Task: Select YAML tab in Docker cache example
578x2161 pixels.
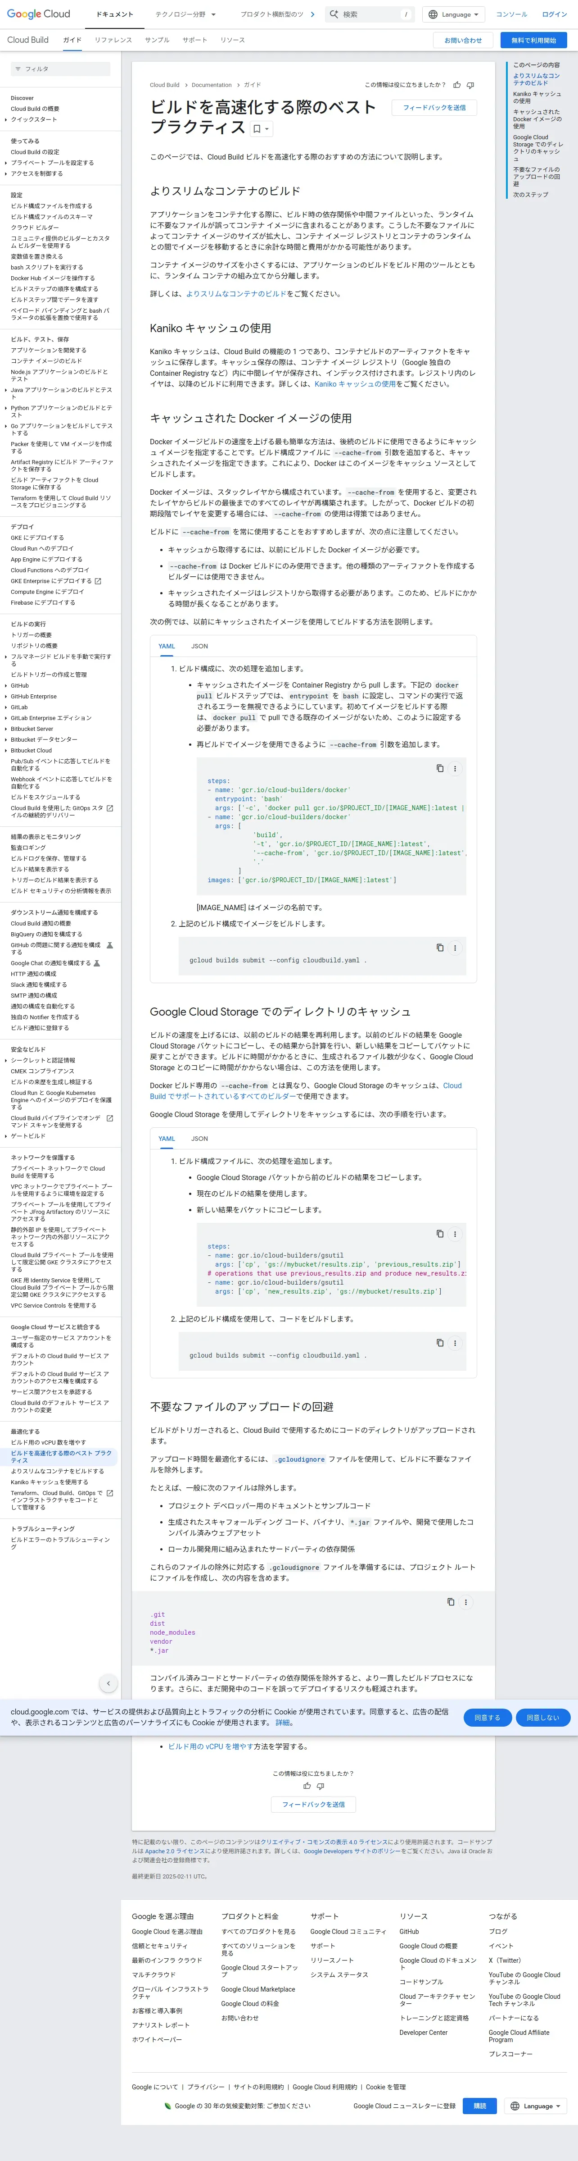Action: [167, 646]
